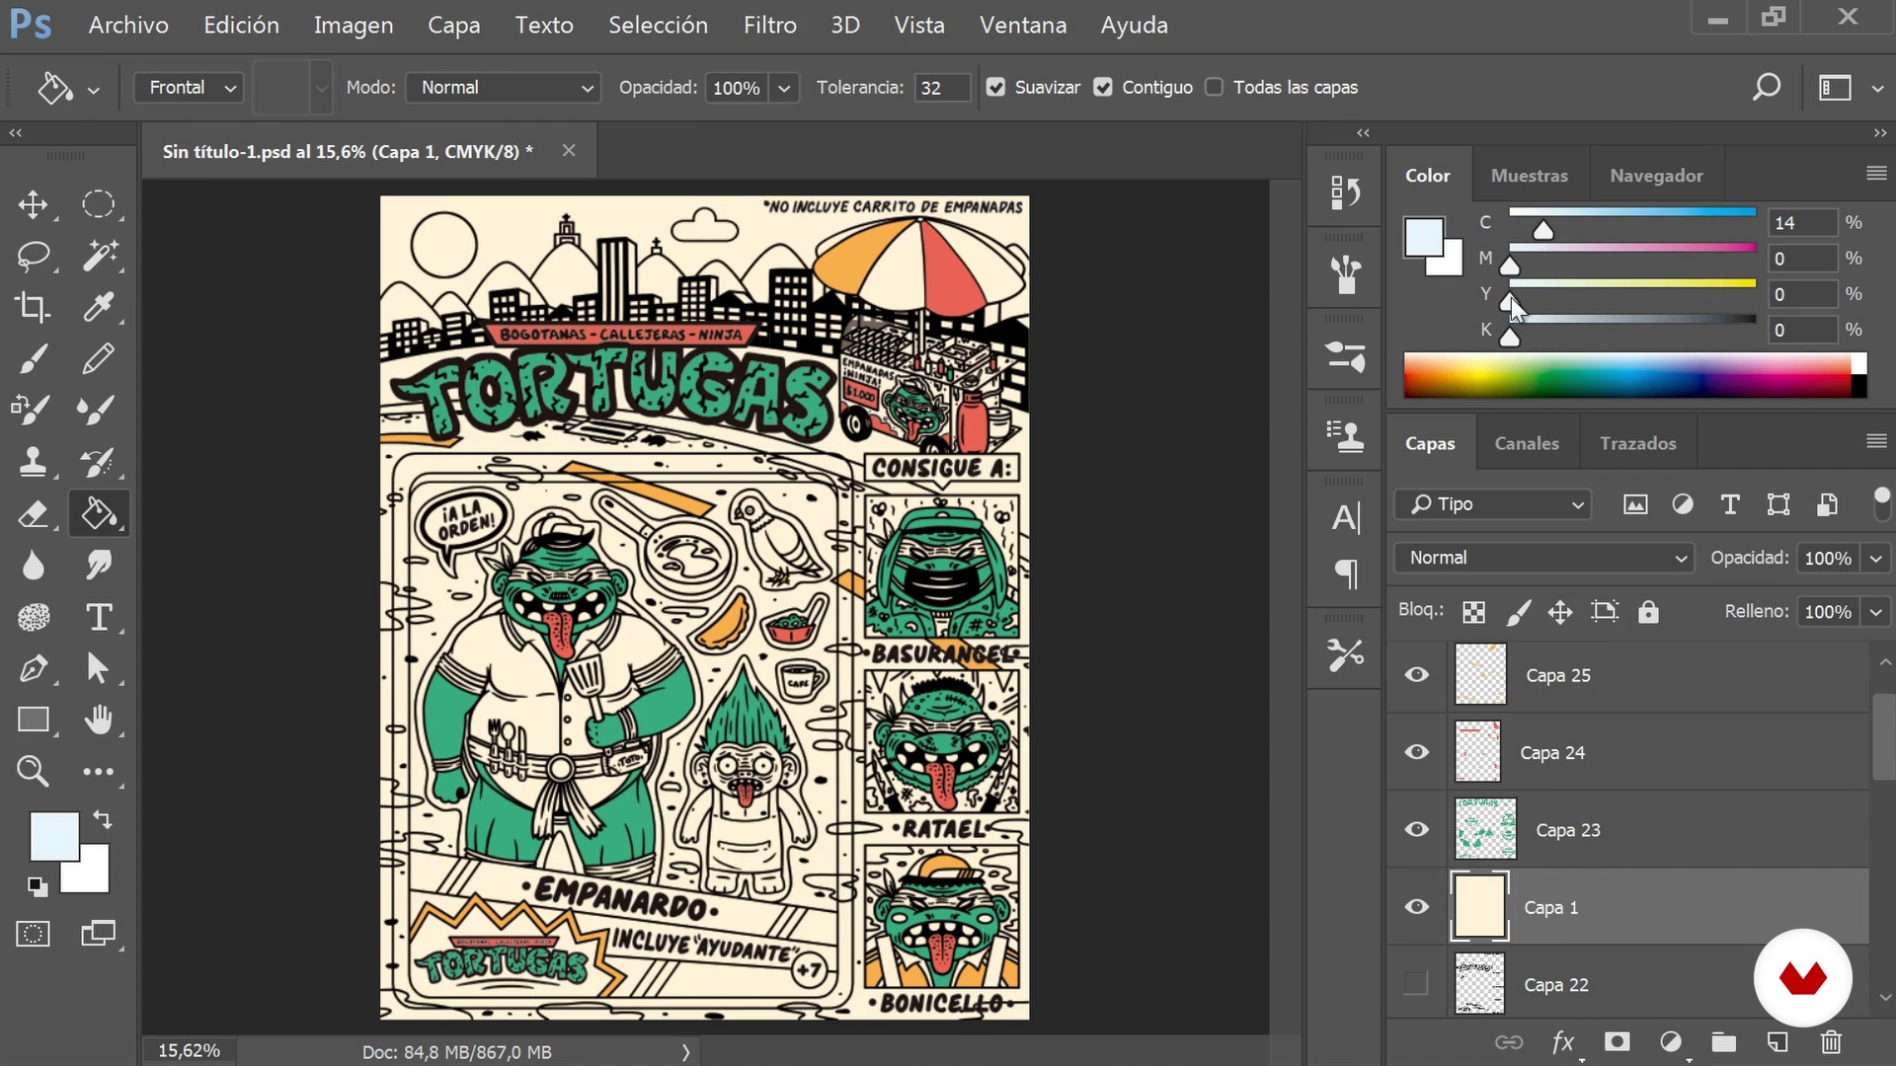
Task: Open the Color panel options menu
Action: 1877,174
